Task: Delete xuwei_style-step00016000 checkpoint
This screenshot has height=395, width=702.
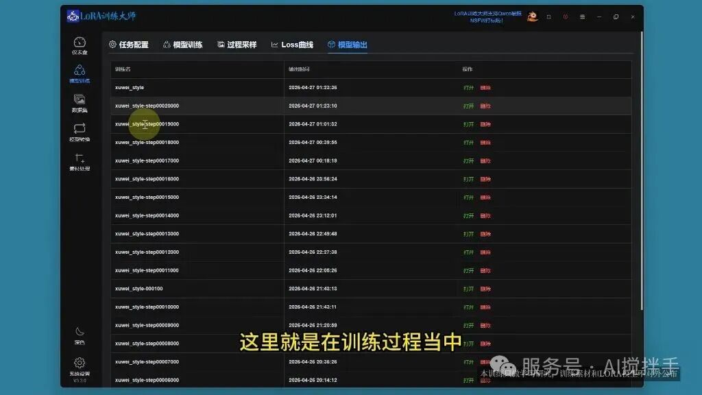Action: click(x=485, y=179)
